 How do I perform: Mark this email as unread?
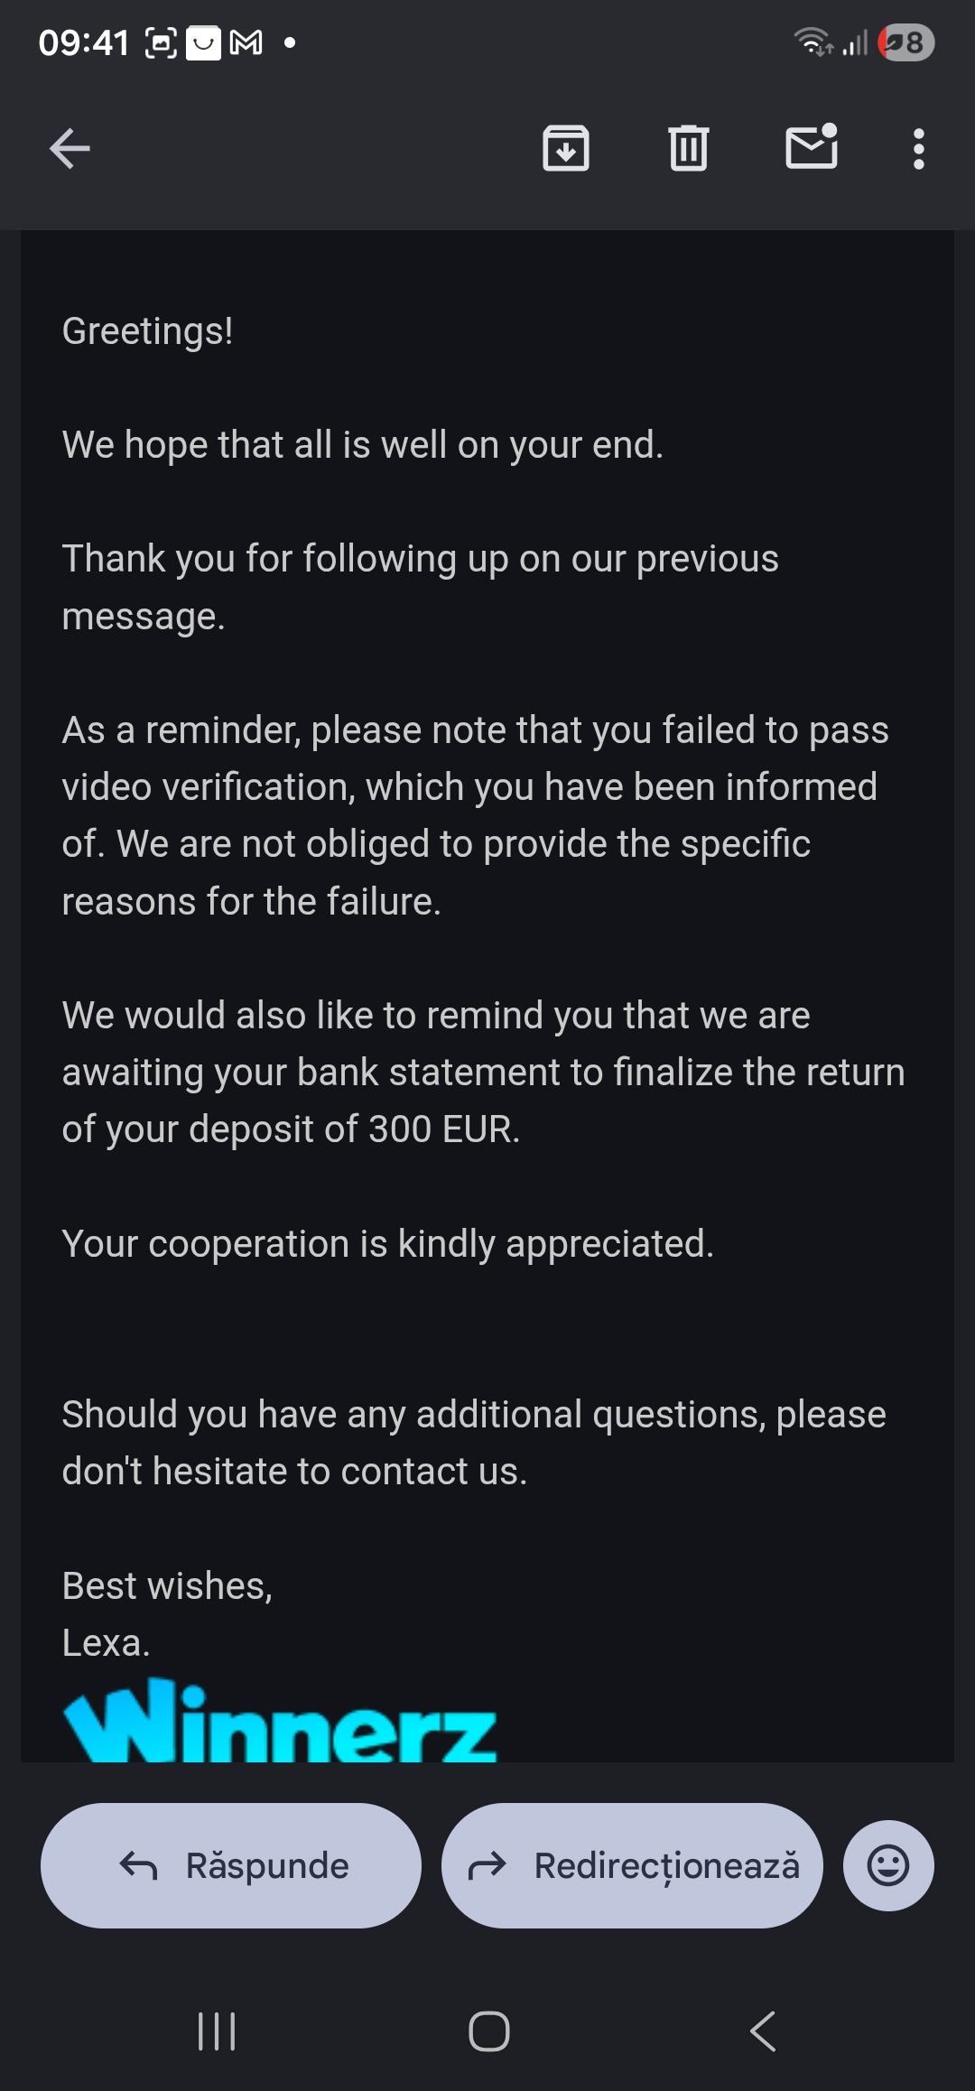point(812,147)
